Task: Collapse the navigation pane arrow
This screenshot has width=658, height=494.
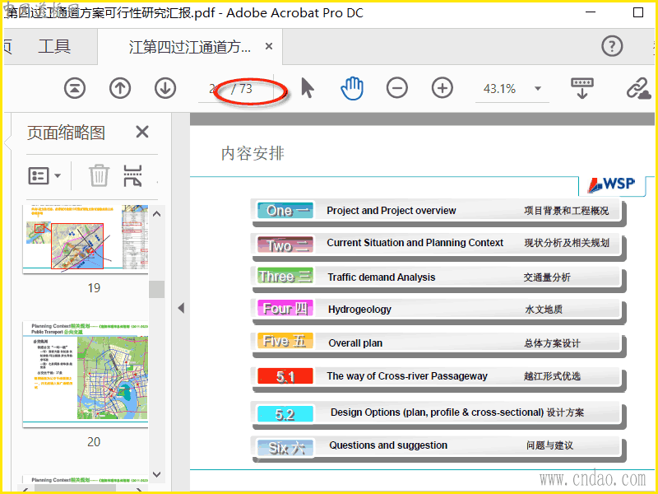Action: (181, 308)
